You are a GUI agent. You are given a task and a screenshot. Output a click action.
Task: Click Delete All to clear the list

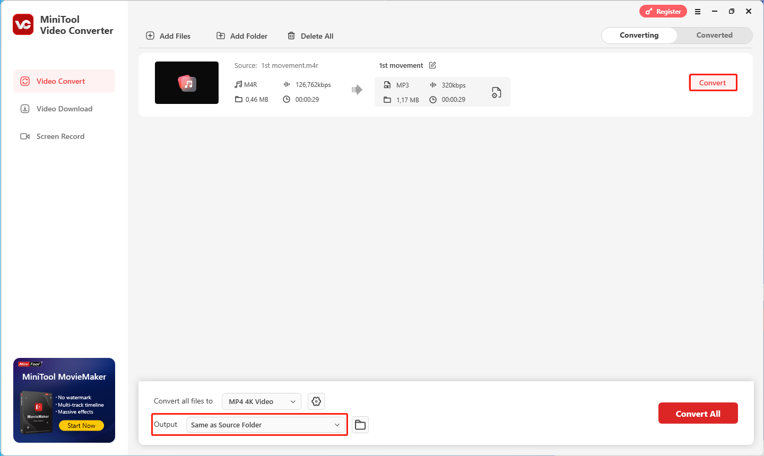pyautogui.click(x=310, y=36)
